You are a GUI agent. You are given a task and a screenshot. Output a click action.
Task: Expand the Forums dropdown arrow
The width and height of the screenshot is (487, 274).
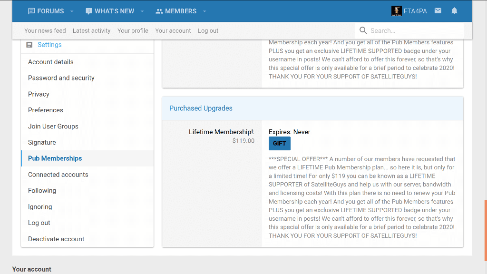[x=72, y=11]
